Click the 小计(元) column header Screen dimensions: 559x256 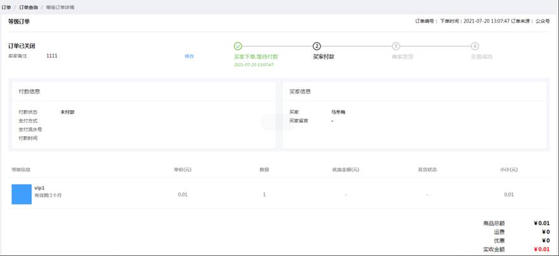point(509,170)
